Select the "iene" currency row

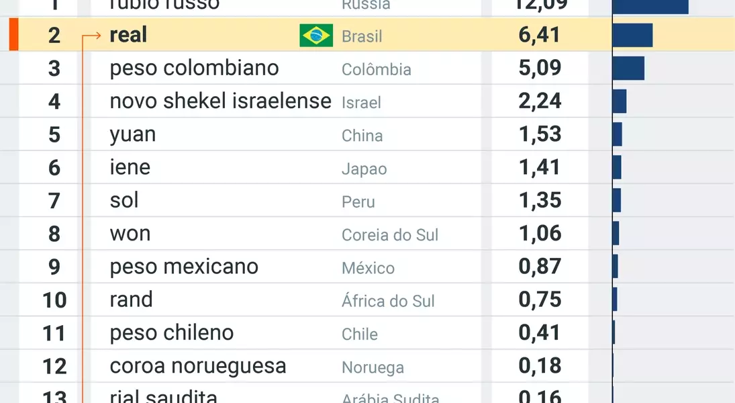point(130,167)
